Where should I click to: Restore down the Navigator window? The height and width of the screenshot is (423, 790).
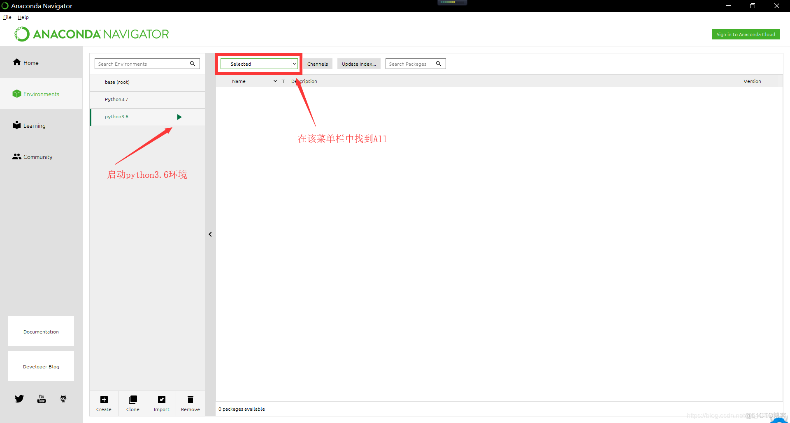click(752, 6)
